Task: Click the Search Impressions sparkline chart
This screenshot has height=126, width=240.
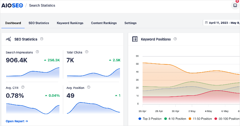Action: [33, 73]
